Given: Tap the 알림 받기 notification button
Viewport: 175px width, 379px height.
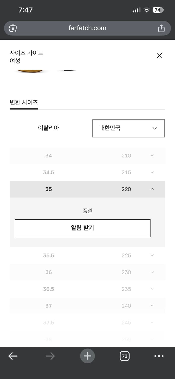Looking at the screenshot, I should (x=83, y=228).
